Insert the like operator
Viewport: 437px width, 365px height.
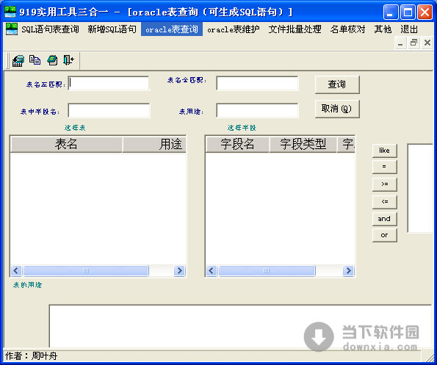pos(385,151)
